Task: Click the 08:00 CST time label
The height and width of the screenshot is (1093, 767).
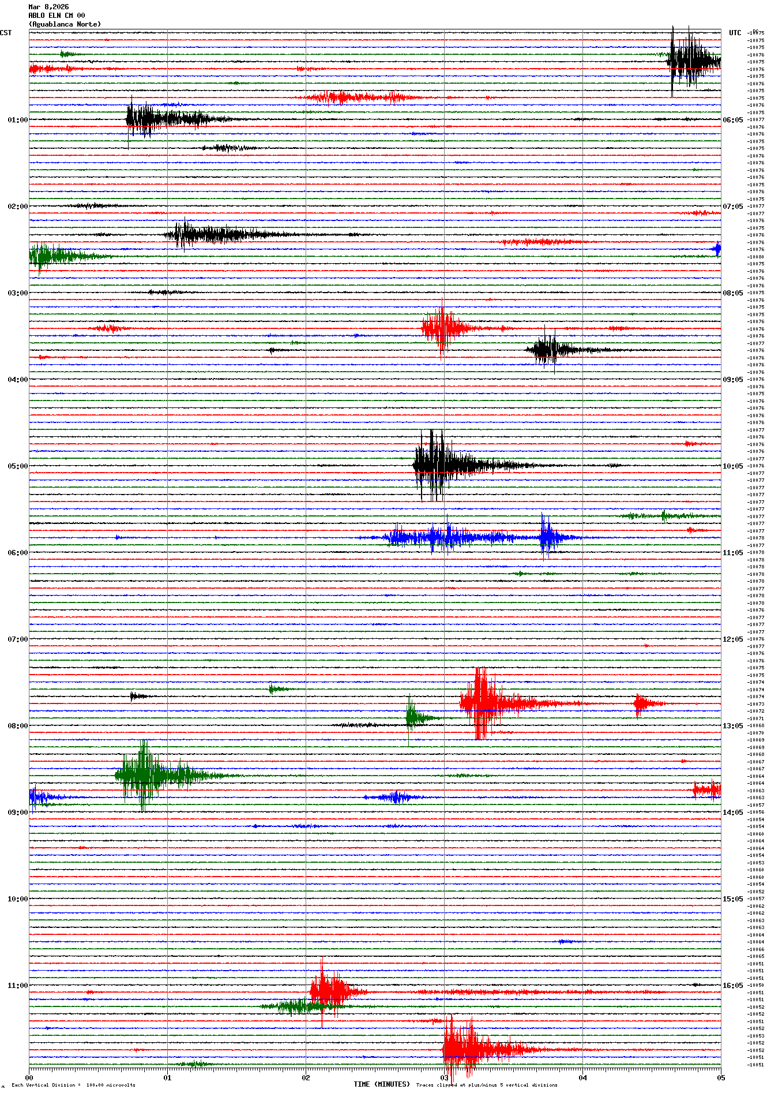Action: pyautogui.click(x=17, y=725)
